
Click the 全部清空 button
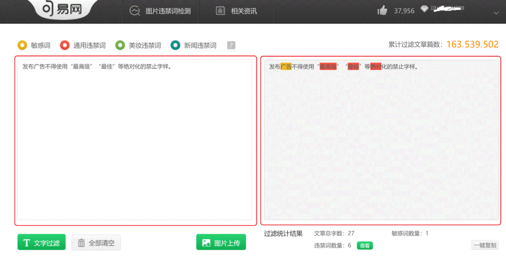[96, 243]
